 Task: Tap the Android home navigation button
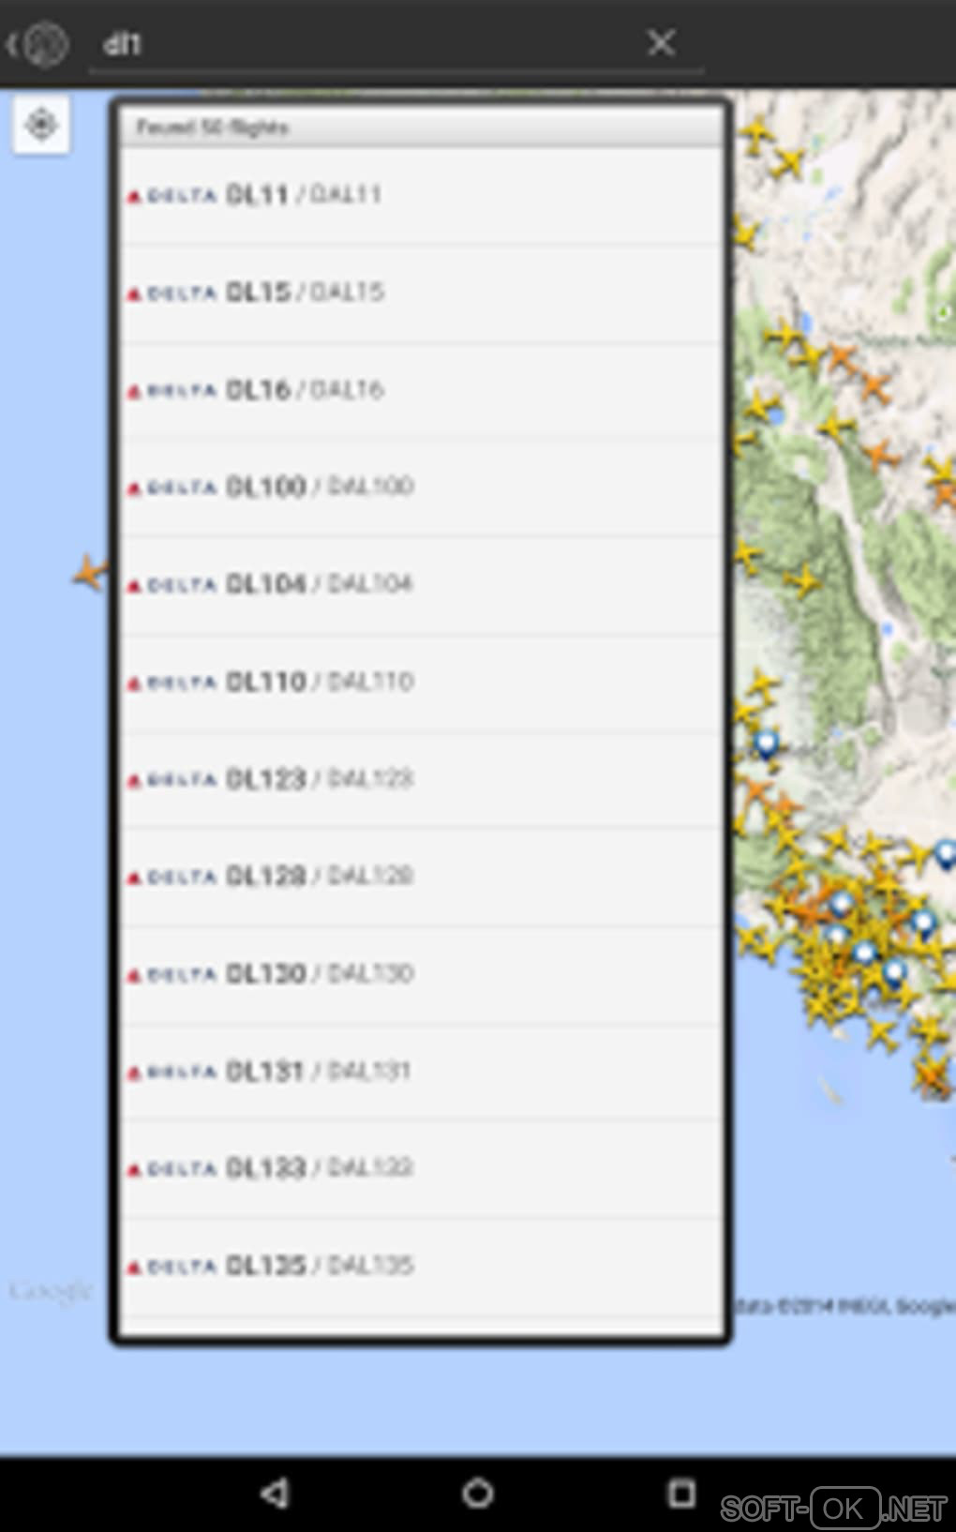(478, 1494)
